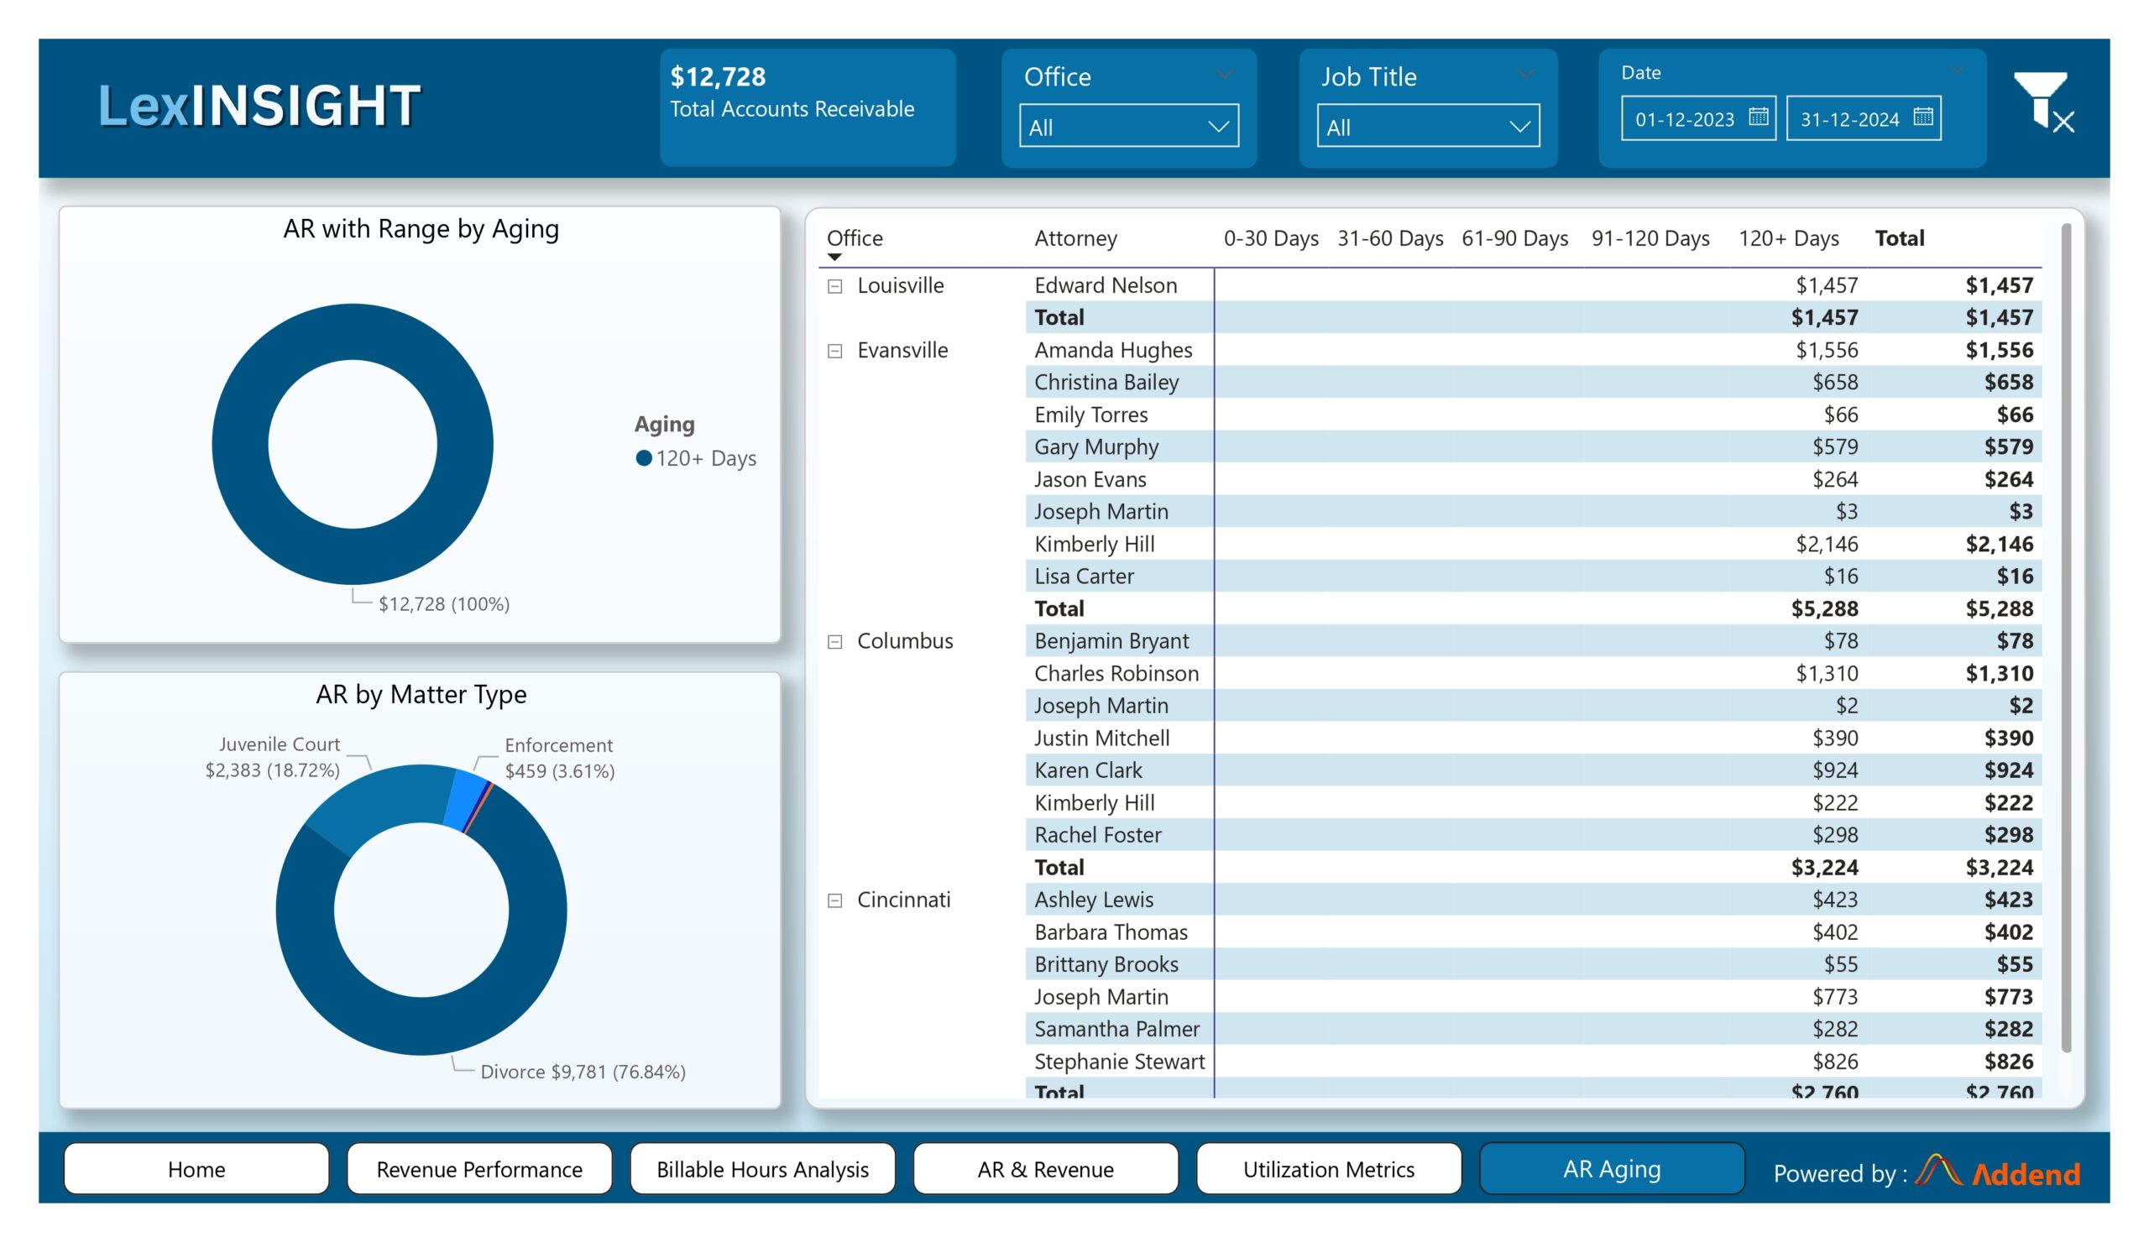
Task: Click the end date field 31-12-2024
Action: click(x=1864, y=117)
